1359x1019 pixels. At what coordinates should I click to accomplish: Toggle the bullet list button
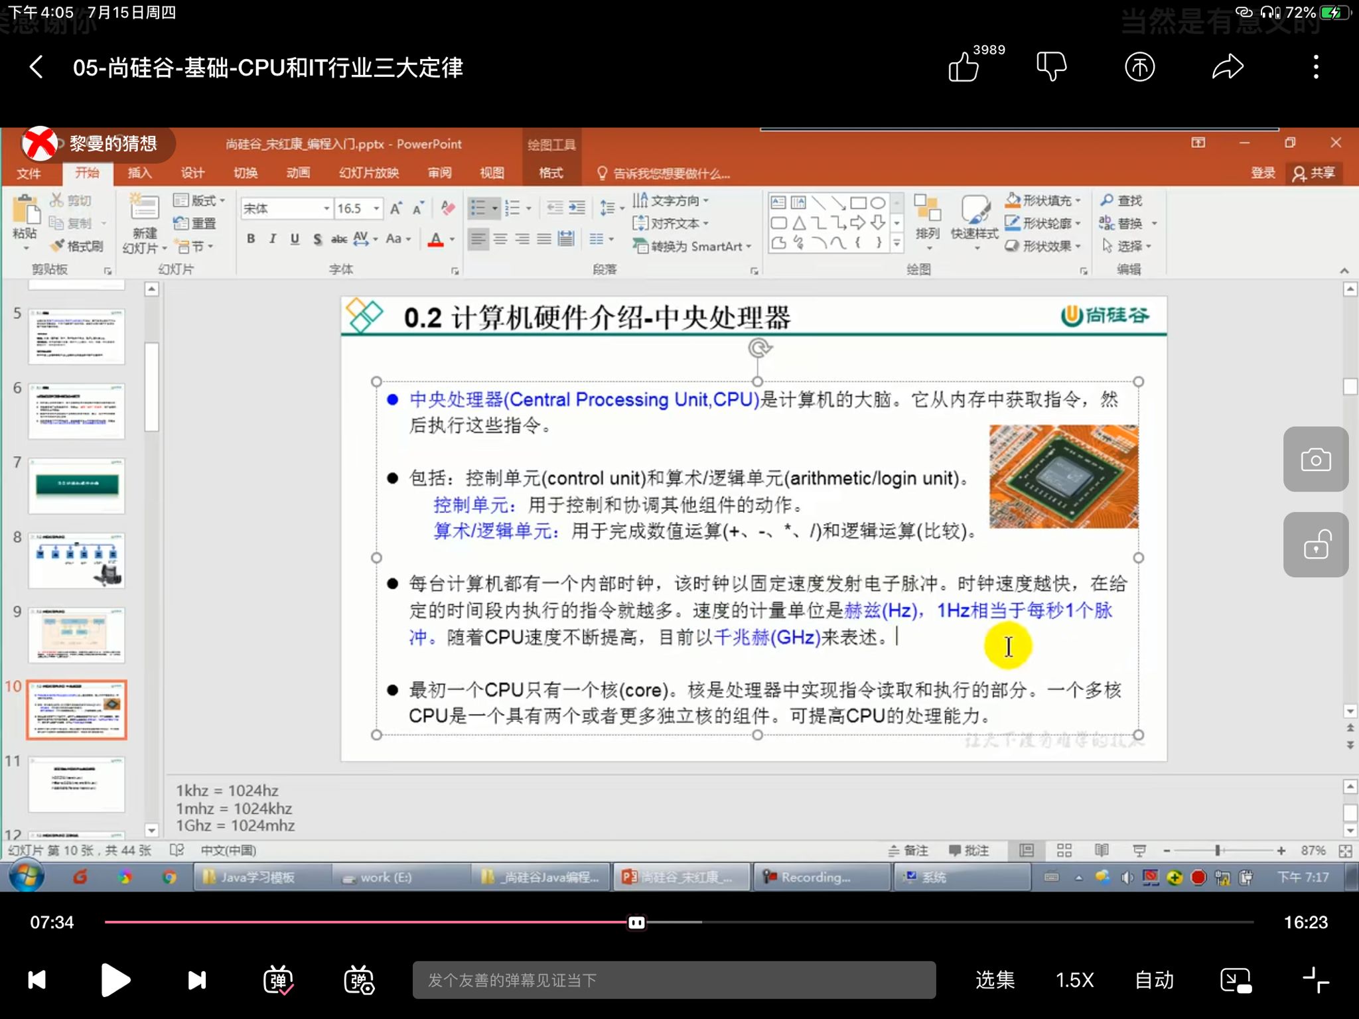pos(478,208)
